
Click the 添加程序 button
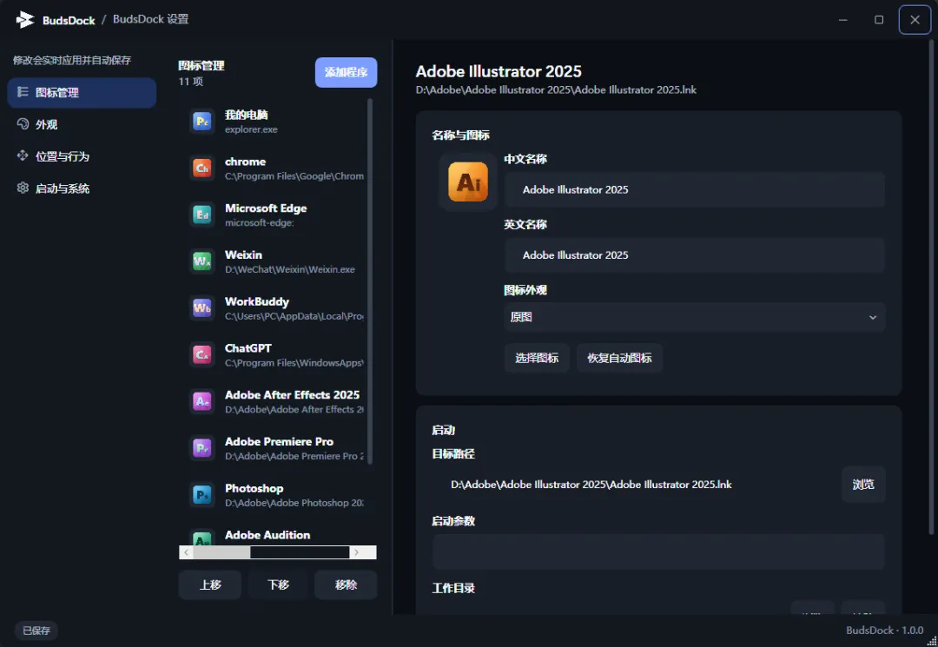coord(346,72)
